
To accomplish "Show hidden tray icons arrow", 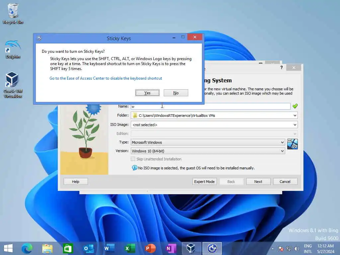I will click(x=273, y=249).
